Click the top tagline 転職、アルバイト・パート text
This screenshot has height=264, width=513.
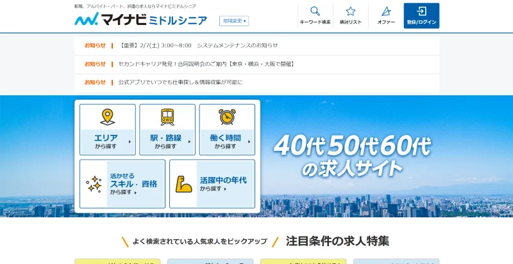tap(135, 6)
